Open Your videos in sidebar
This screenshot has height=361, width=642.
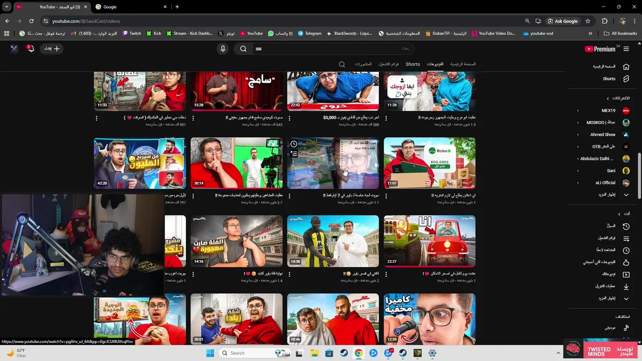(602, 274)
